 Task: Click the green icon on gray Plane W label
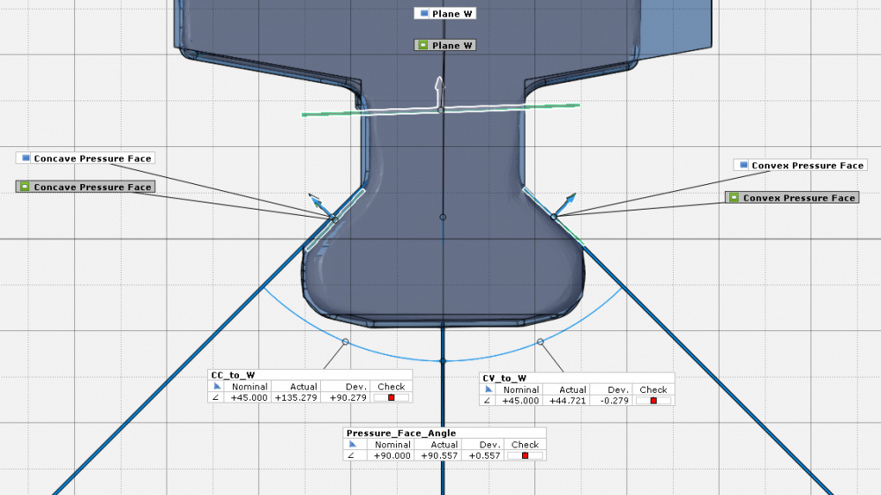pos(423,45)
